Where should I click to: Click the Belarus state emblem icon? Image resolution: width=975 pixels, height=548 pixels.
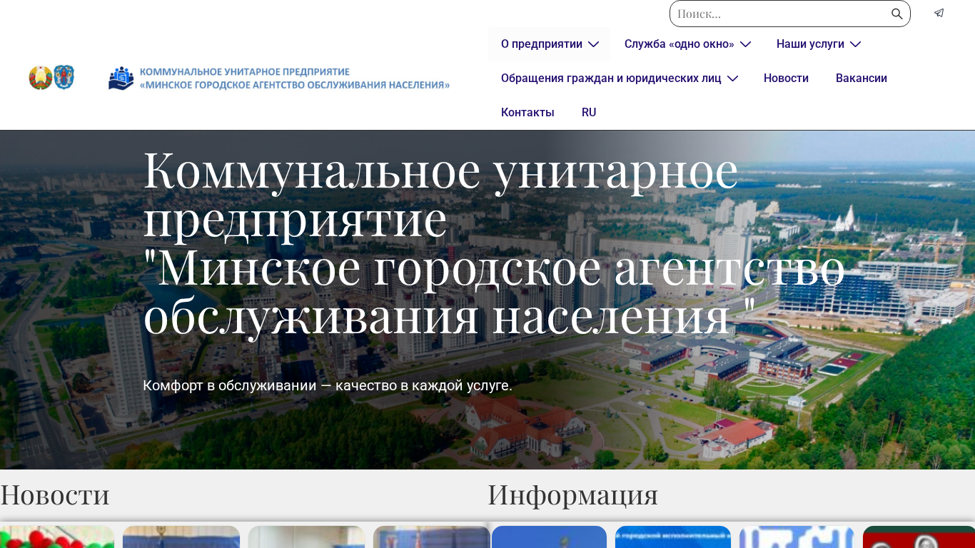pyautogui.click(x=40, y=78)
